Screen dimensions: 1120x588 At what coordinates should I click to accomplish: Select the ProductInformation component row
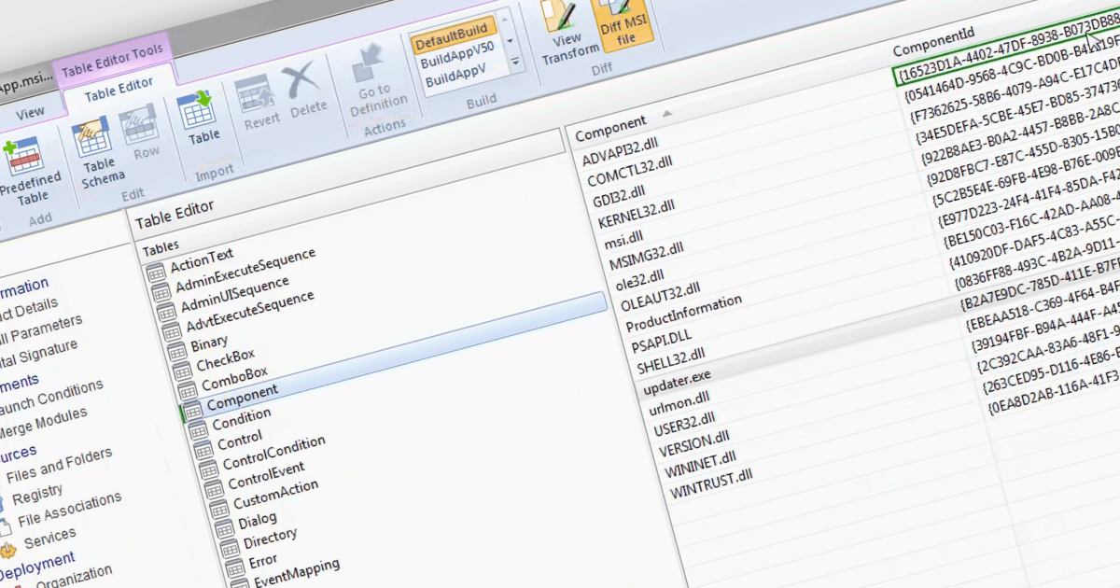coord(682,314)
